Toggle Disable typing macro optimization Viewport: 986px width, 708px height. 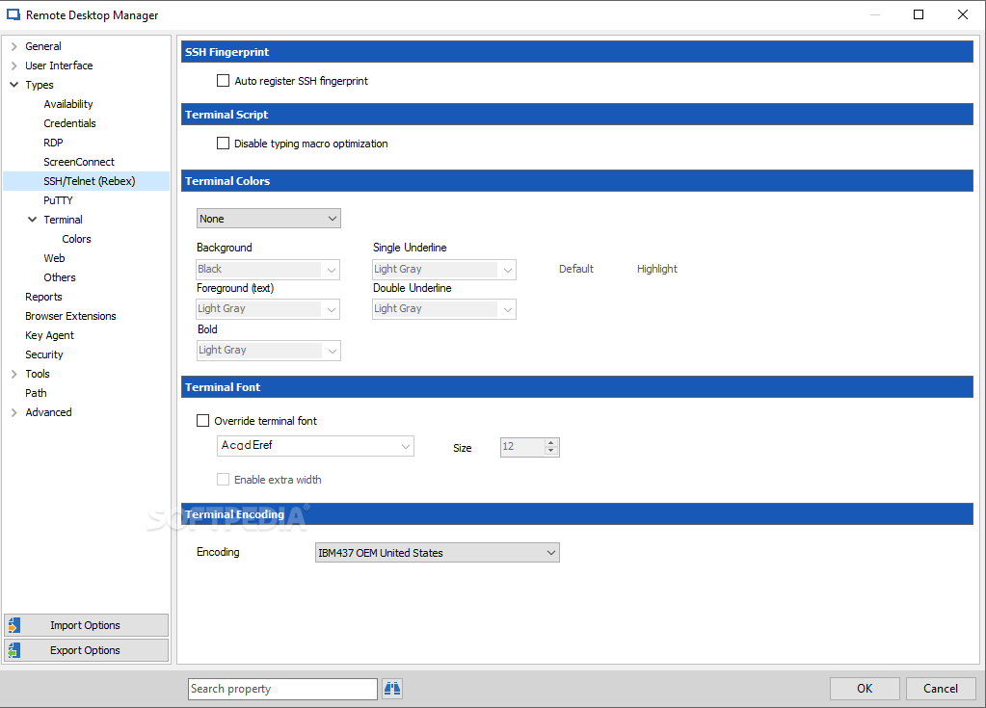click(x=223, y=144)
